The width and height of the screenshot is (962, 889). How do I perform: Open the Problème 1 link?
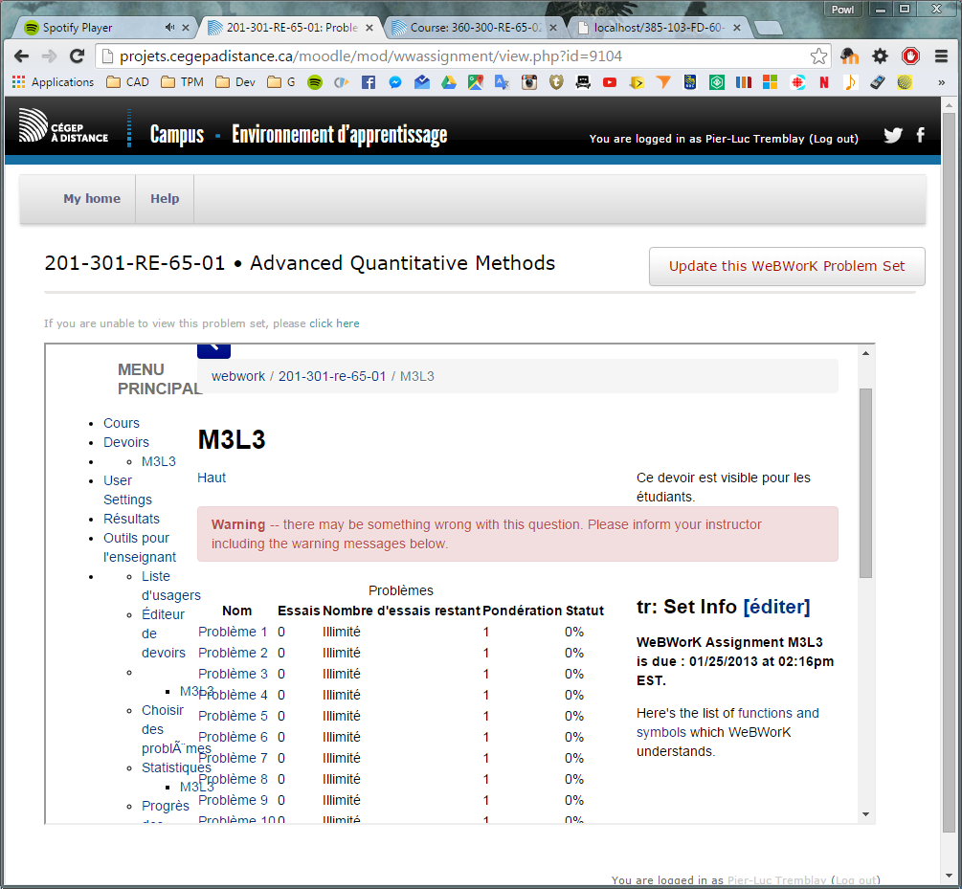pos(233,632)
